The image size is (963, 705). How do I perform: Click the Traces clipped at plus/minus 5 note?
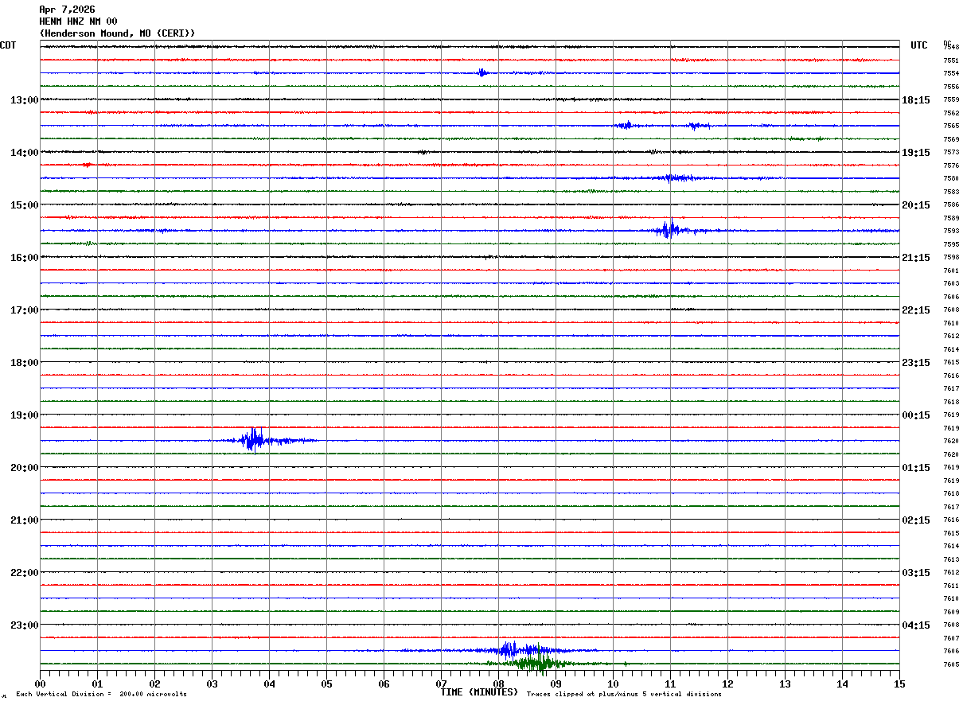[624, 695]
